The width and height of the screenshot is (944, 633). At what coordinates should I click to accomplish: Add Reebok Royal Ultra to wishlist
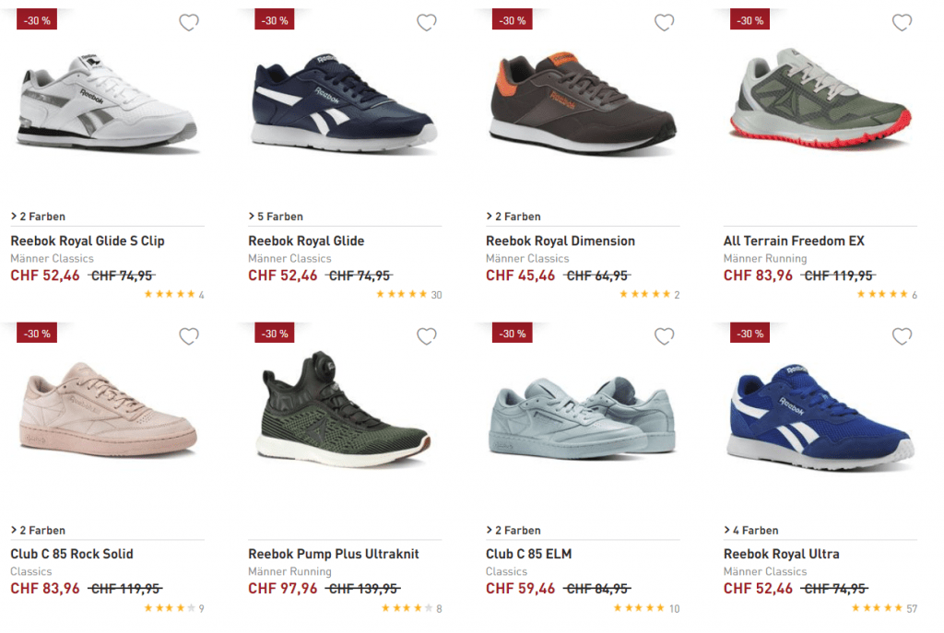point(903,336)
